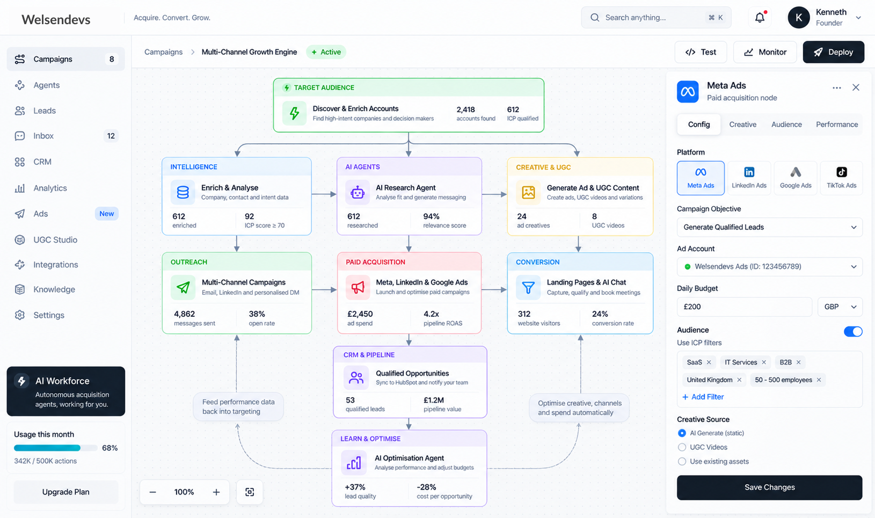Switch to the Audience tab
Screen dimensions: 875x518
click(x=786, y=125)
